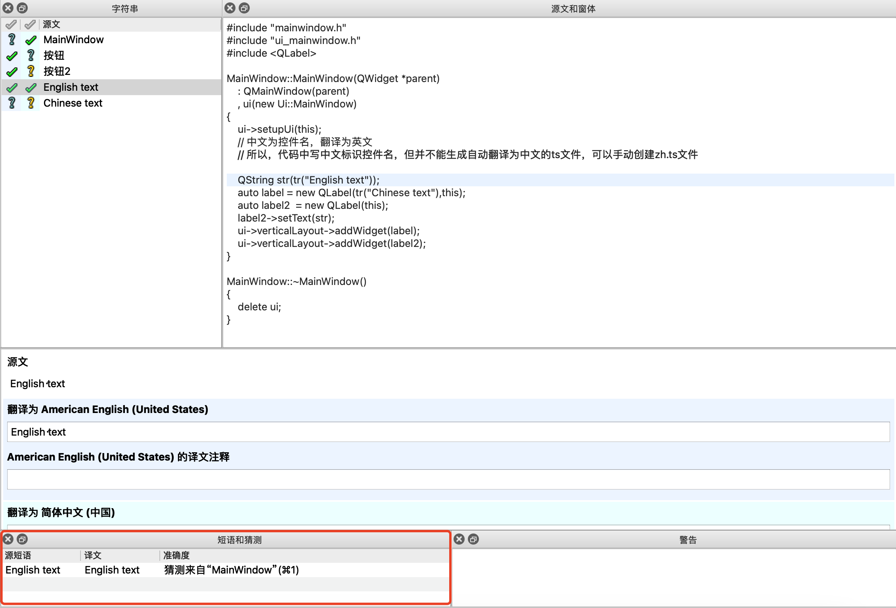The height and width of the screenshot is (608, 896).
Task: Sort phrases by 准确度 column header
Action: coord(176,555)
